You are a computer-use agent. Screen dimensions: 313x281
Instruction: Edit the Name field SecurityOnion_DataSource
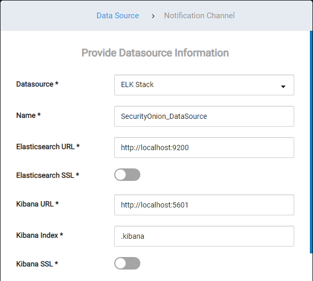[x=204, y=116]
